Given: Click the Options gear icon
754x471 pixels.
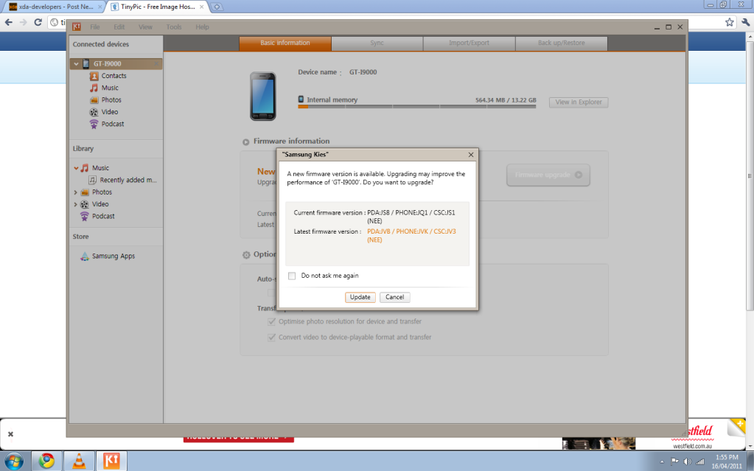Looking at the screenshot, I should [x=246, y=255].
